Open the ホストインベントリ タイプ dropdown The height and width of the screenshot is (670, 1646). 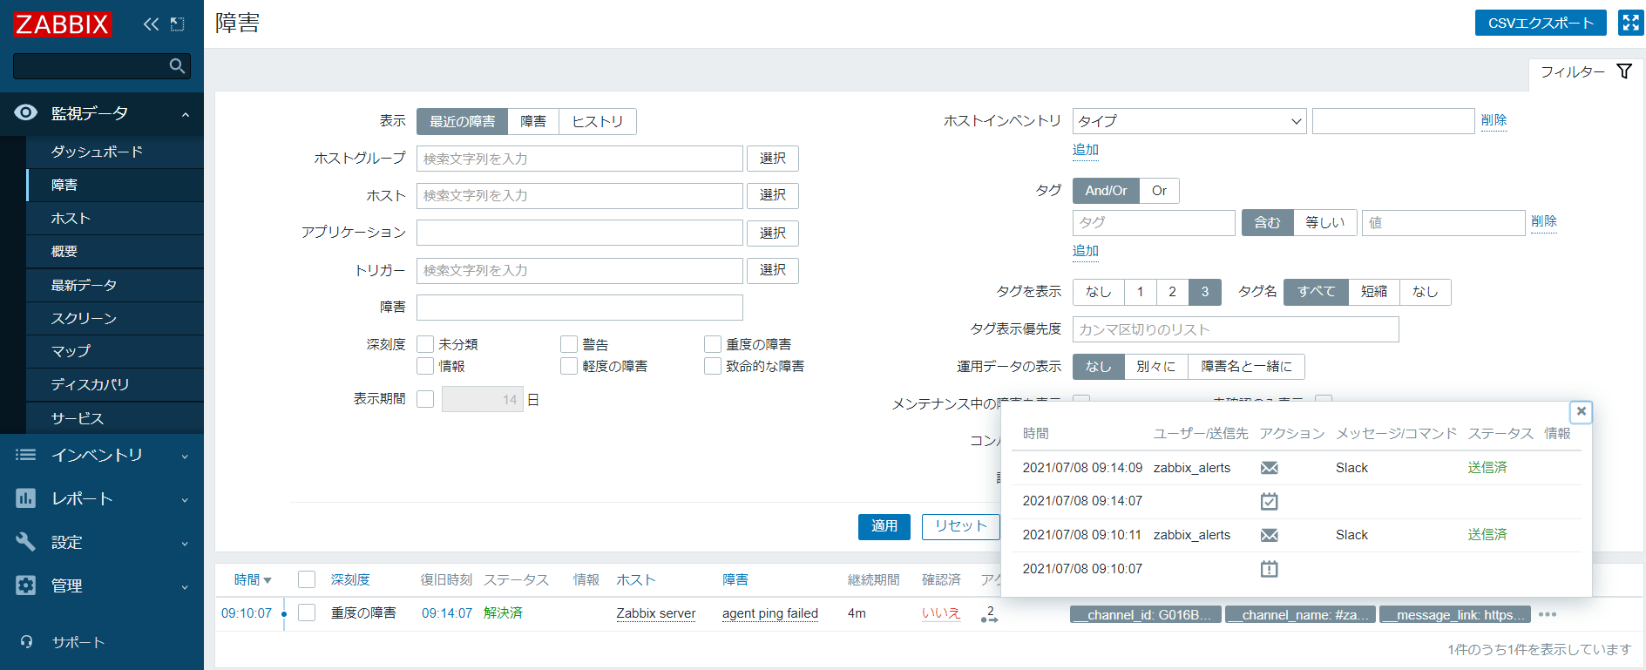[x=1189, y=121]
